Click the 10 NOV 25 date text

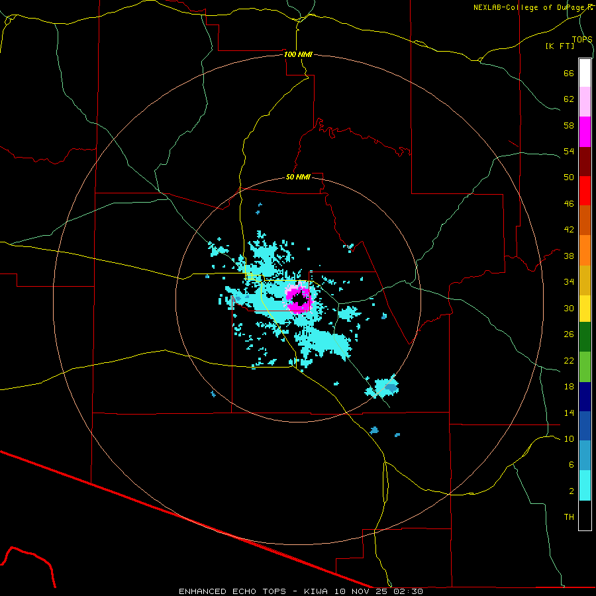point(360,591)
